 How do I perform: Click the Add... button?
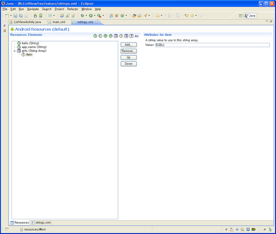point(129,45)
